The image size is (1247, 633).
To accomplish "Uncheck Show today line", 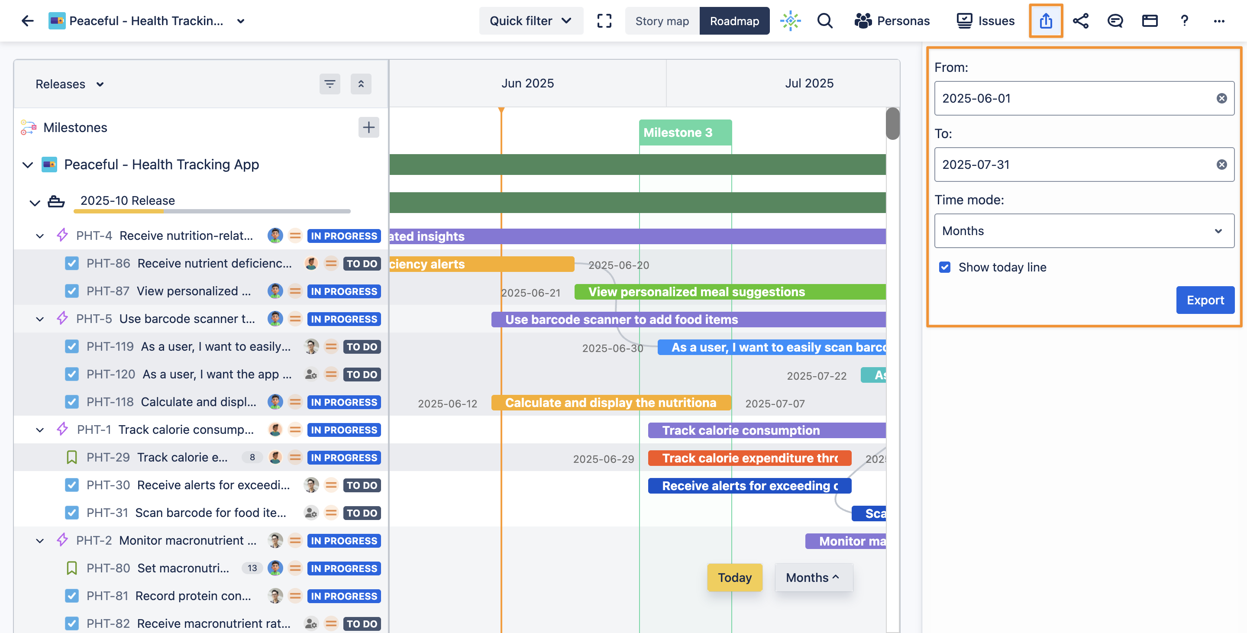I will (944, 267).
